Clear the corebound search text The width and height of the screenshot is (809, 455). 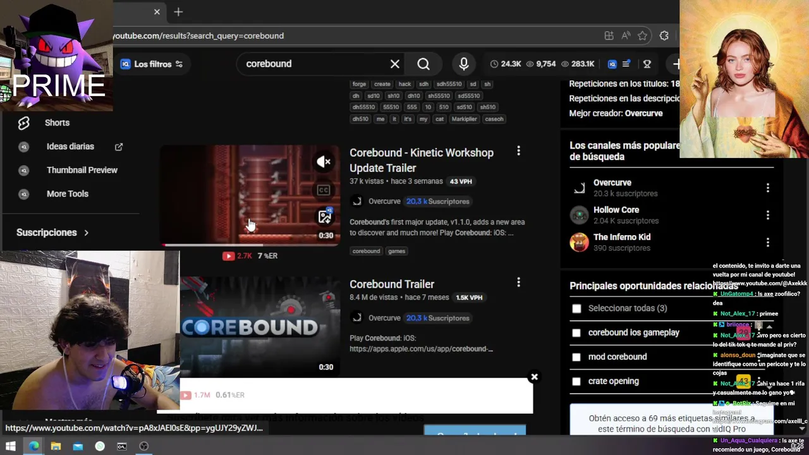point(395,64)
